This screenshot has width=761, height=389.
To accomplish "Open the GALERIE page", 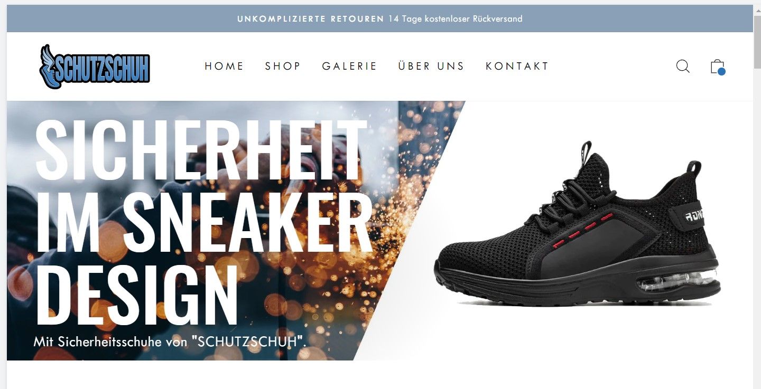I will (x=349, y=66).
